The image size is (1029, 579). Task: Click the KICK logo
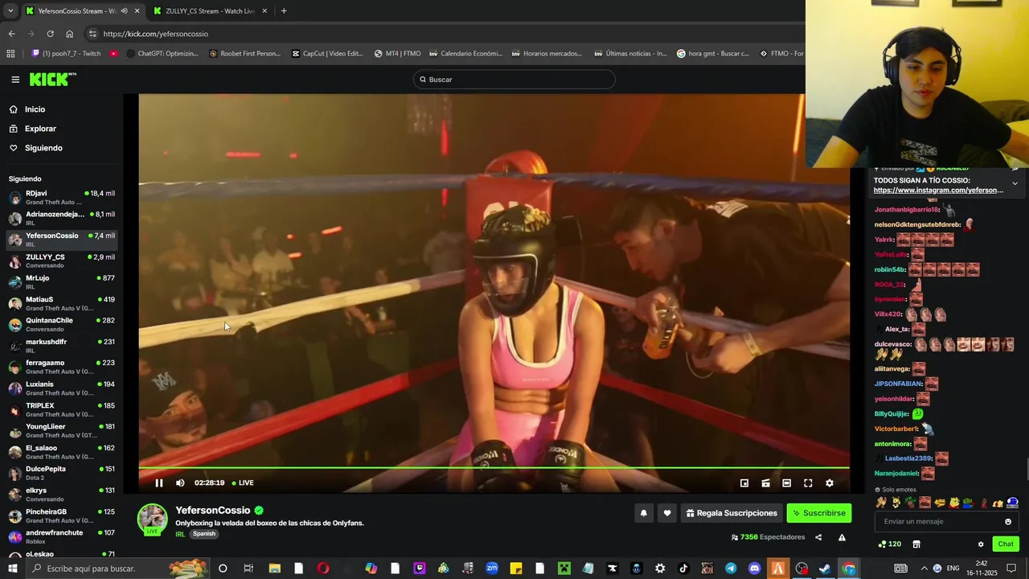(52, 79)
